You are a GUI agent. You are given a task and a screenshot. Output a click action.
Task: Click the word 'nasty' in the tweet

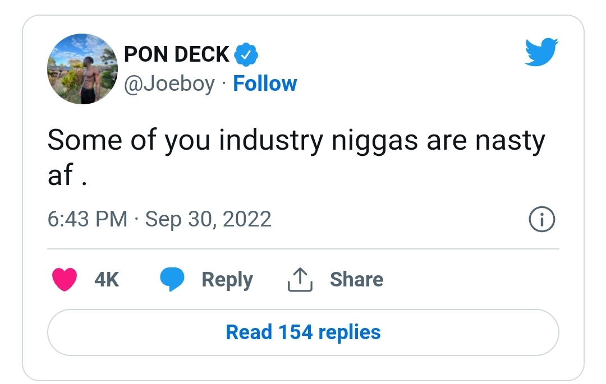point(510,141)
